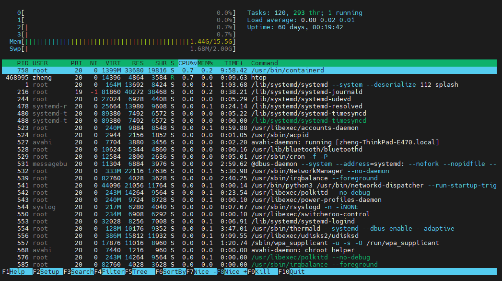The image size is (502, 281).
Task: Click F10 Quit to exit htop
Action: click(292, 272)
